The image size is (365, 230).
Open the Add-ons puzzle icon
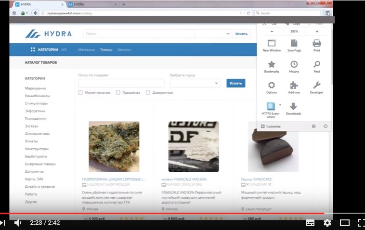pos(294,86)
